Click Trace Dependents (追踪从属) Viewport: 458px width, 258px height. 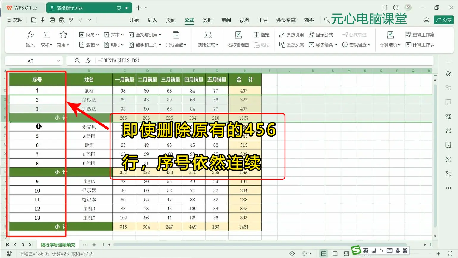291,45
